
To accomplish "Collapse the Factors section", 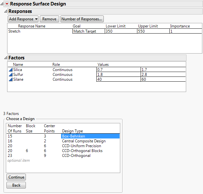I will point(5,58).
